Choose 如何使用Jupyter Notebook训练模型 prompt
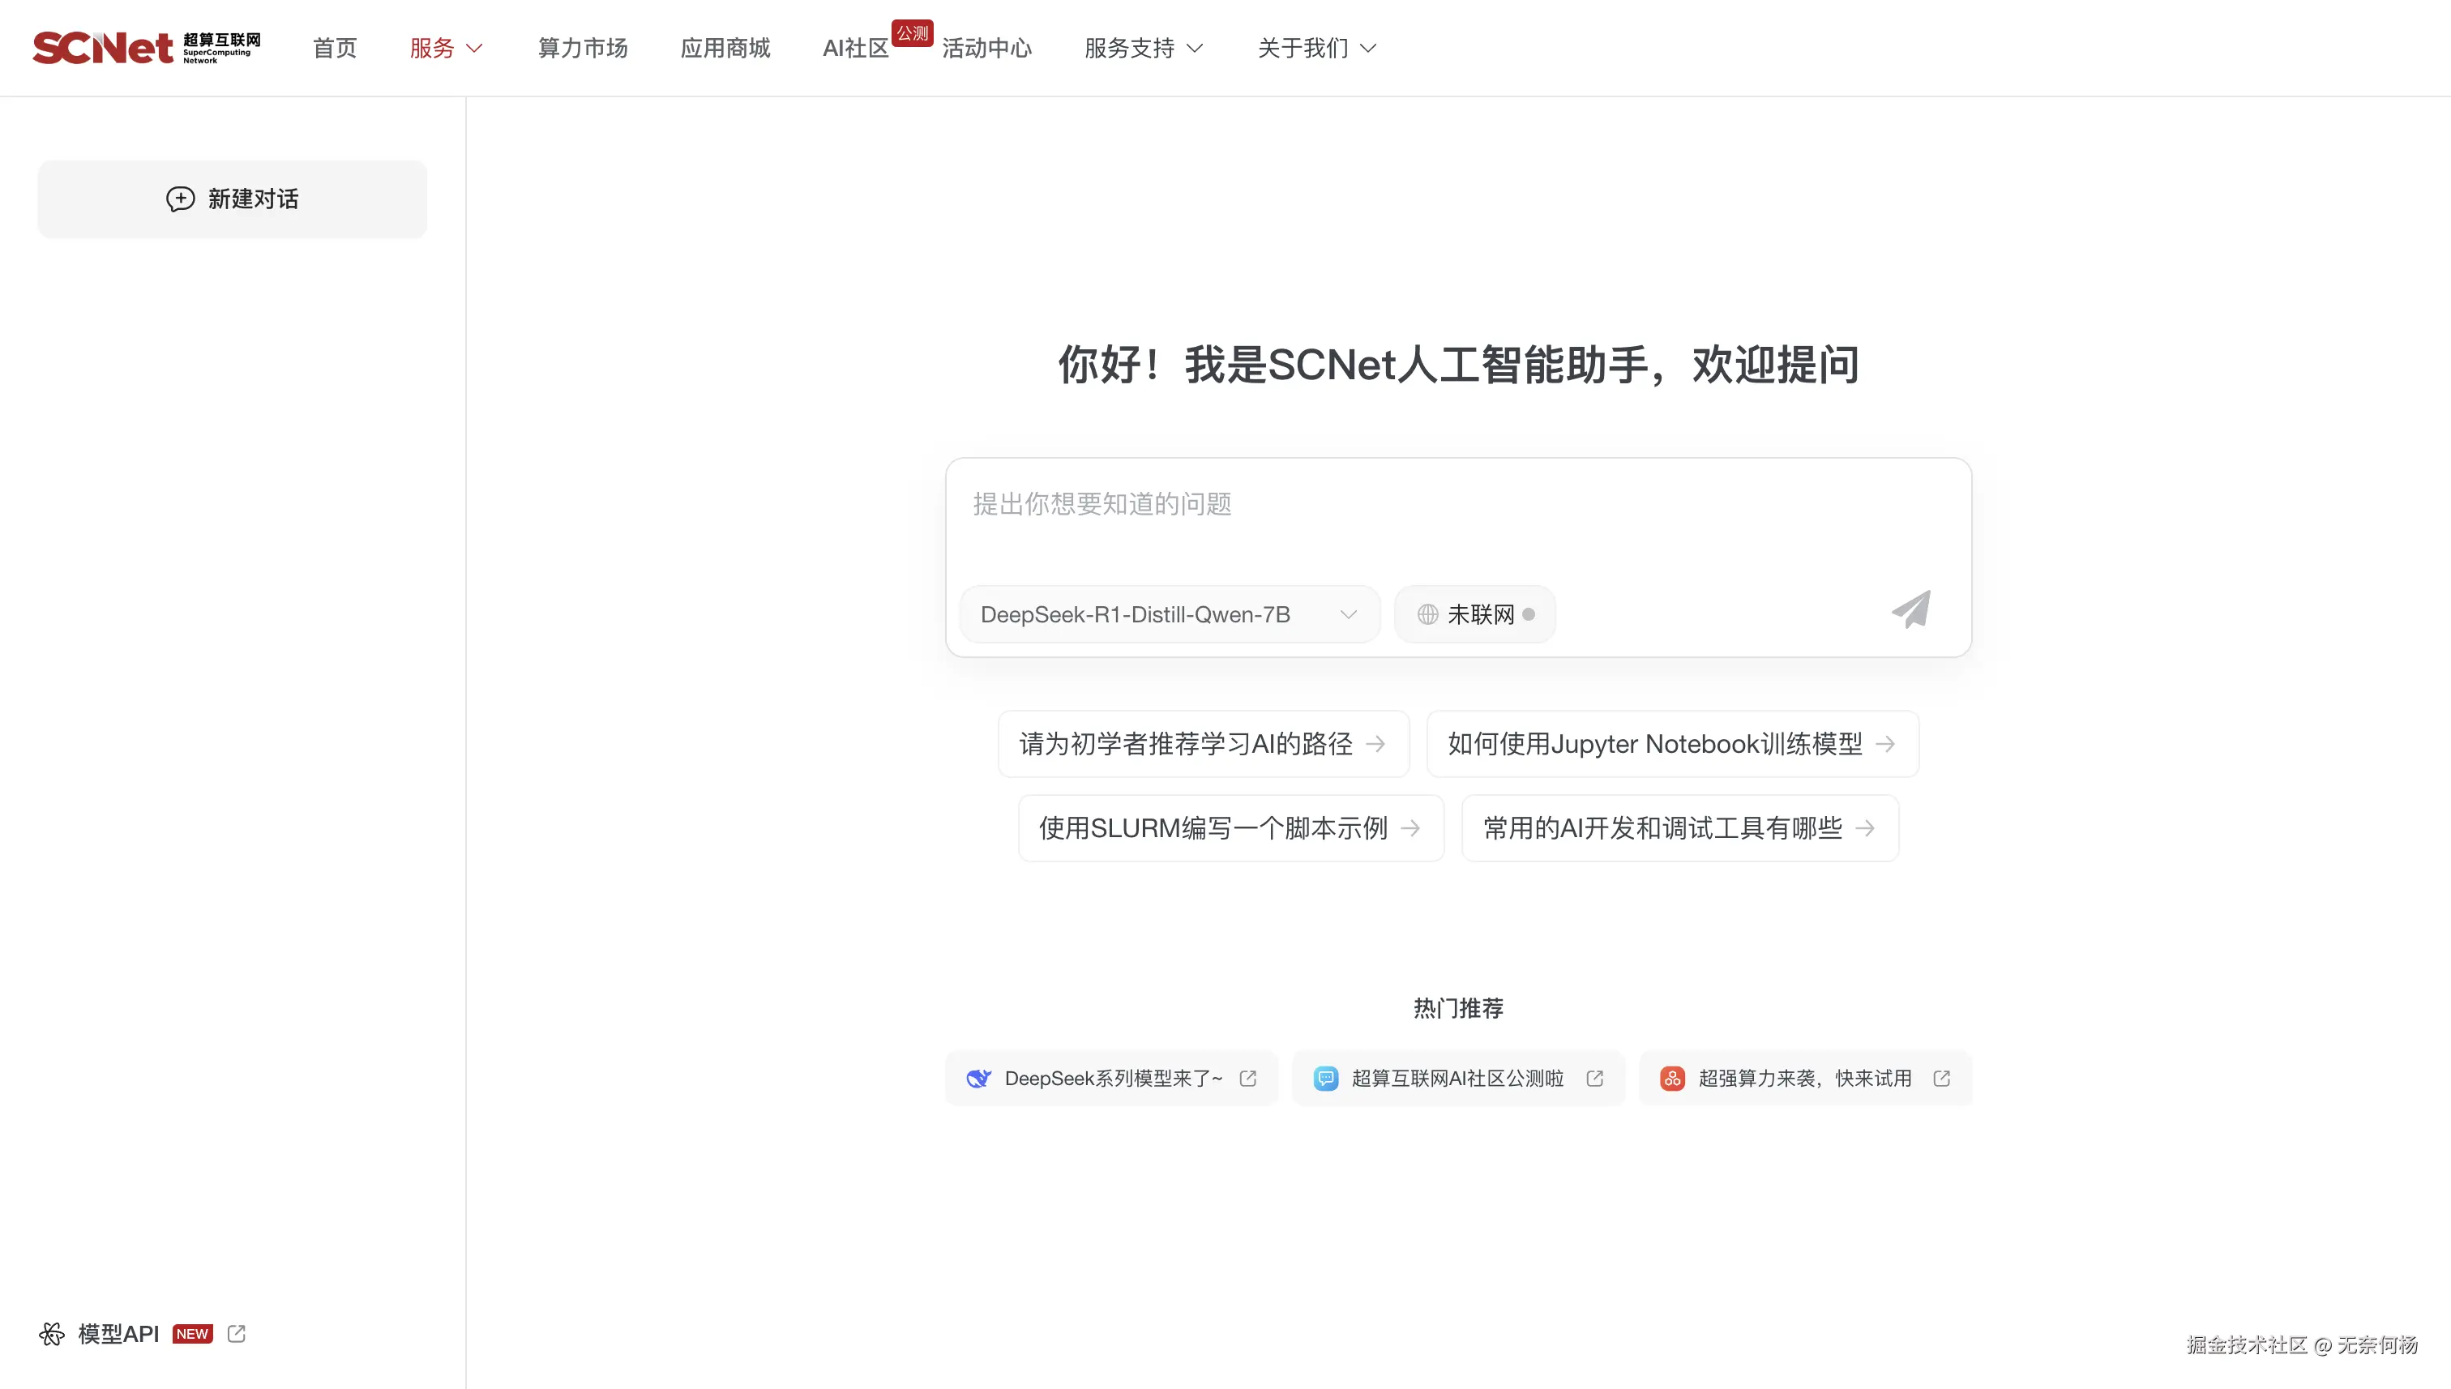Viewport: 2451px width, 1389px height. tap(1671, 744)
